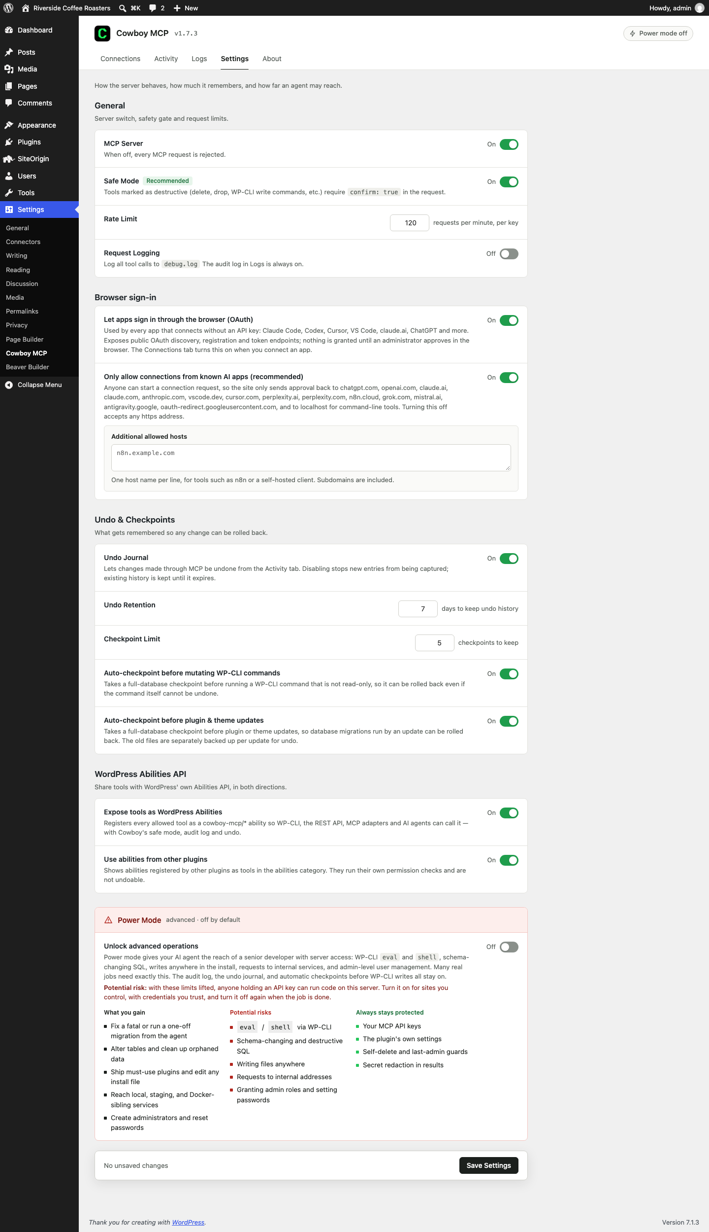This screenshot has height=1232, width=709.
Task: Open the comments bubble in the admin bar
Action: coord(153,8)
